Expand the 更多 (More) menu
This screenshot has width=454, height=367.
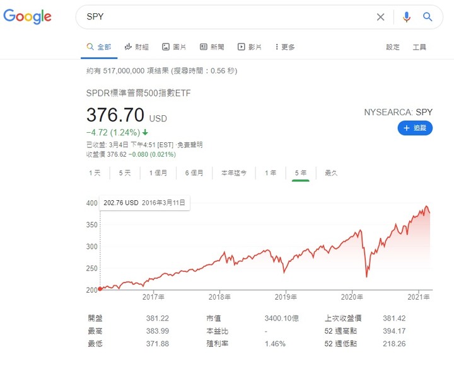click(285, 47)
